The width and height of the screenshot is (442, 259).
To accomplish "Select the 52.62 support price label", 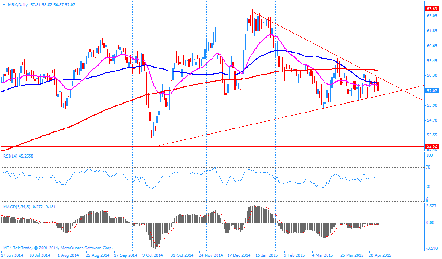I will click(x=432, y=146).
